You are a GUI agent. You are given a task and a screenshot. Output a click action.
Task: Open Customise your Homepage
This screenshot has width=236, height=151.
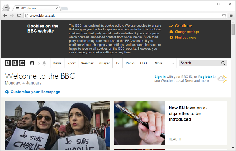point(35,92)
